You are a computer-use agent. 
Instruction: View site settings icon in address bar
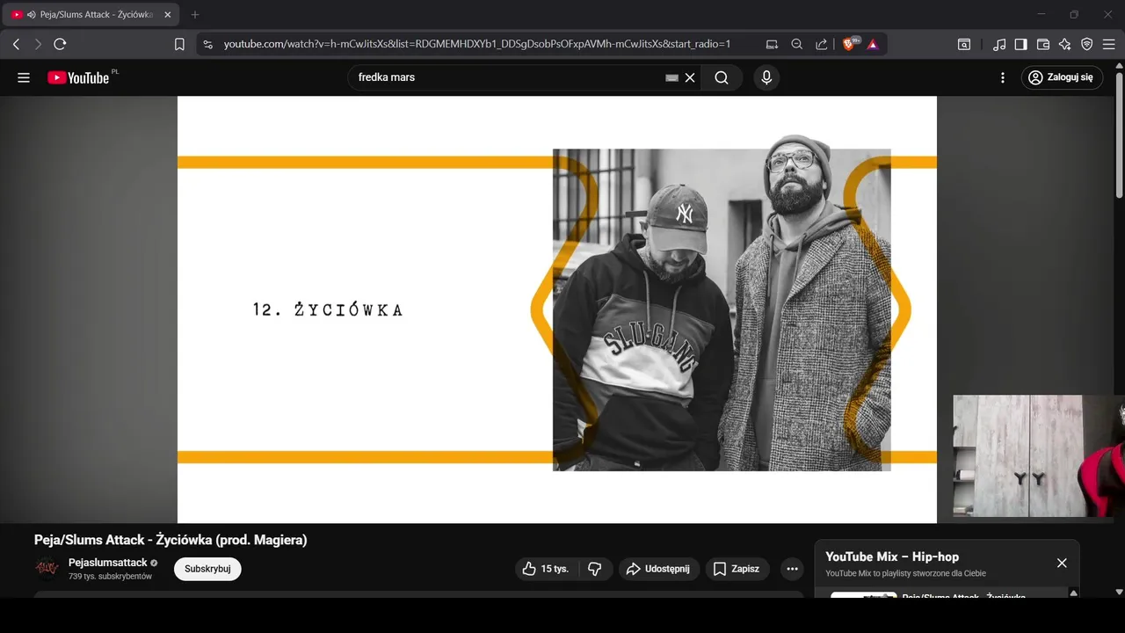click(x=207, y=44)
